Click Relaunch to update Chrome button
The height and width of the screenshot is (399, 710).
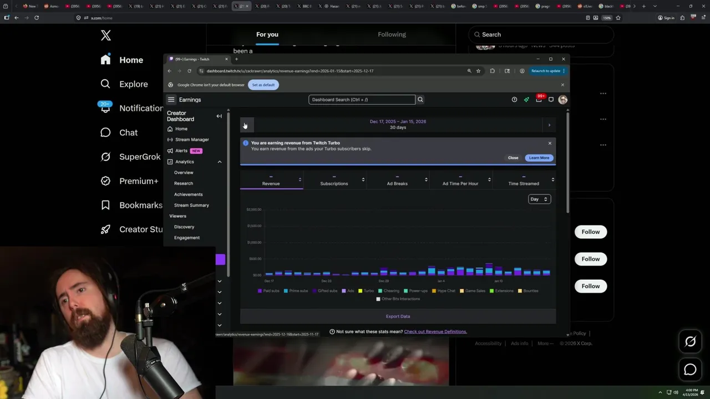point(549,71)
